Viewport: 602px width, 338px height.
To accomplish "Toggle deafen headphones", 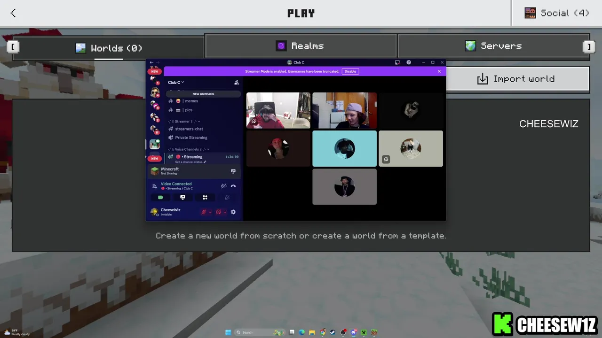I will 218,212.
